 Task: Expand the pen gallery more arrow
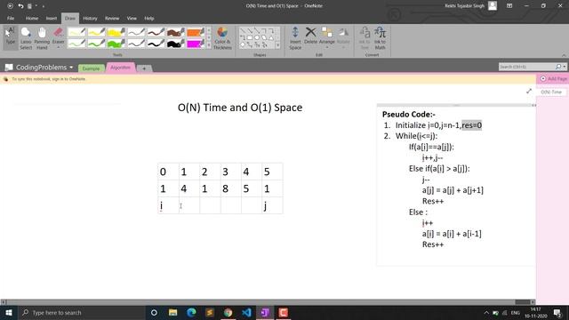[x=209, y=45]
